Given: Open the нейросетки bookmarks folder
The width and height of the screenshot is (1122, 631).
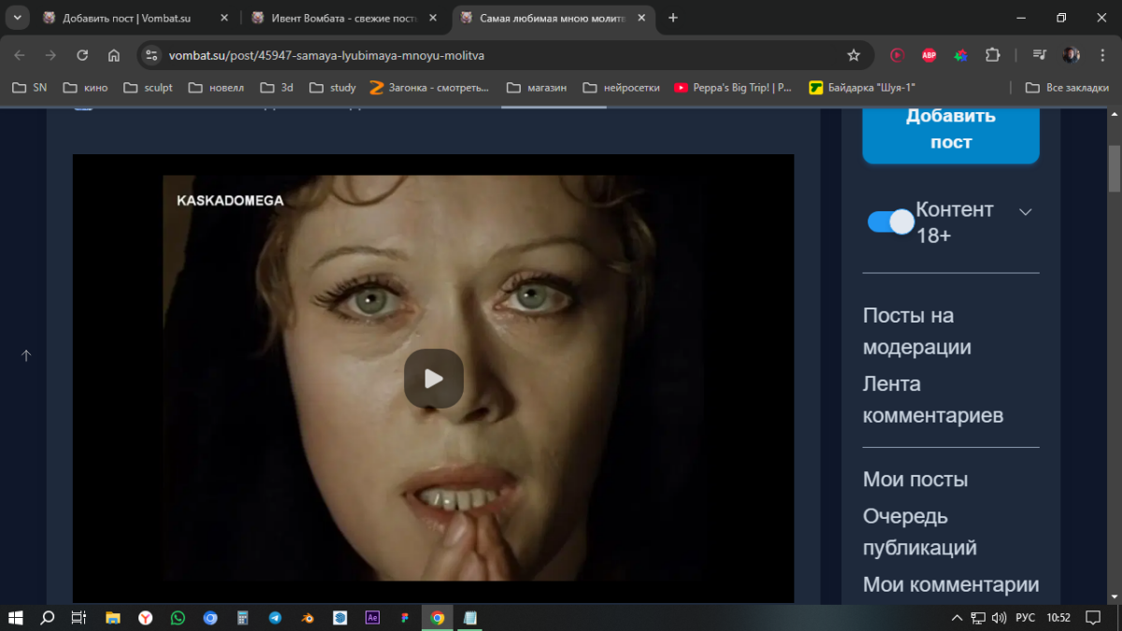Looking at the screenshot, I should point(621,88).
